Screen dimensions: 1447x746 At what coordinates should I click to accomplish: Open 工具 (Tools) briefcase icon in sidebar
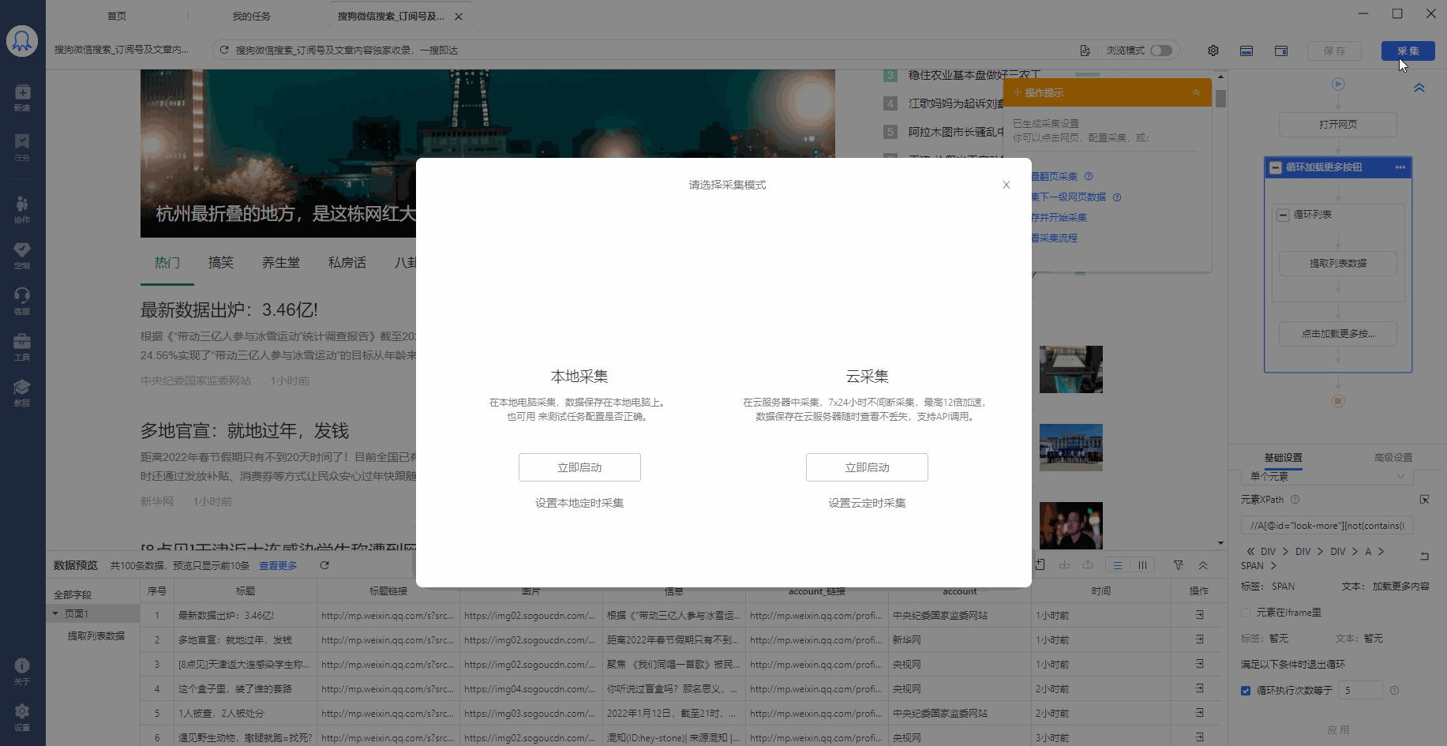(22, 347)
